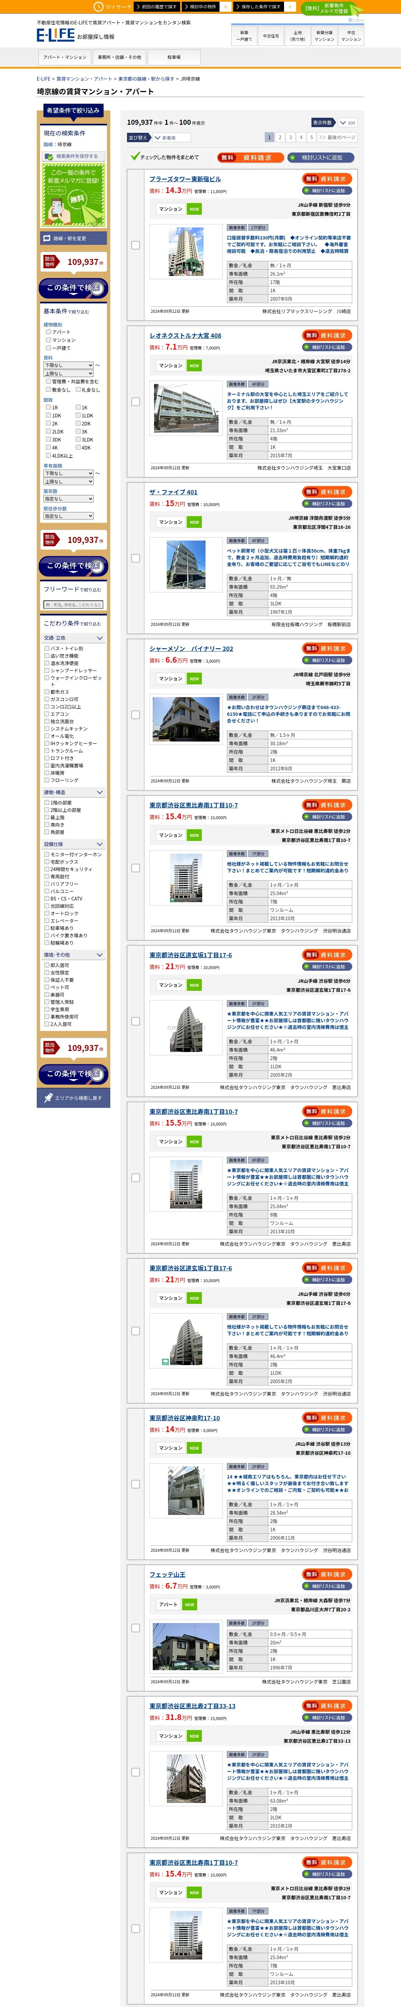Image resolution: width=401 pixels, height=2007 pixels.
Task: Tick the ペット可 checkbox
Action: coord(47,987)
